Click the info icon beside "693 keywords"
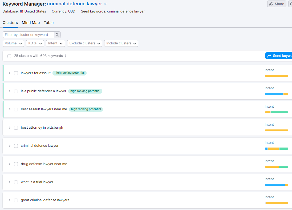 tap(66, 56)
